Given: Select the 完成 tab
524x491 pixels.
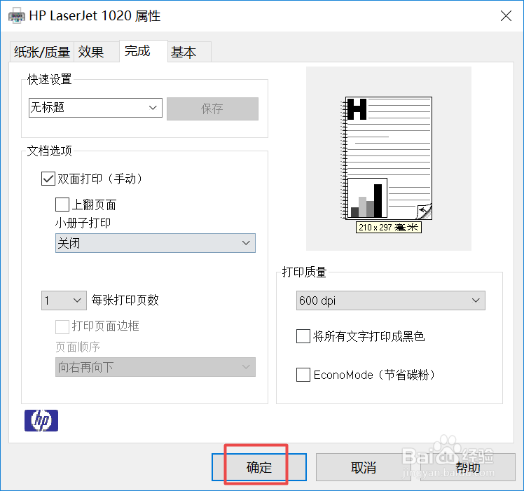Looking at the screenshot, I should 144,51.
